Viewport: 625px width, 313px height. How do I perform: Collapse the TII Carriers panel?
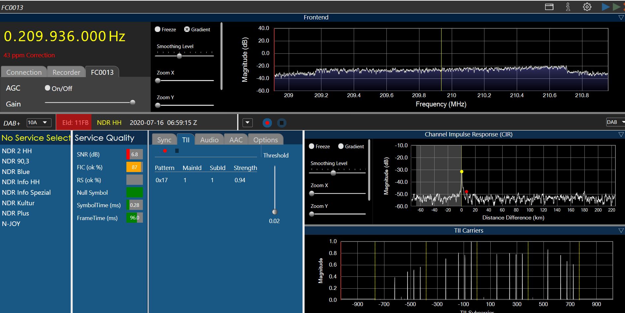point(621,231)
